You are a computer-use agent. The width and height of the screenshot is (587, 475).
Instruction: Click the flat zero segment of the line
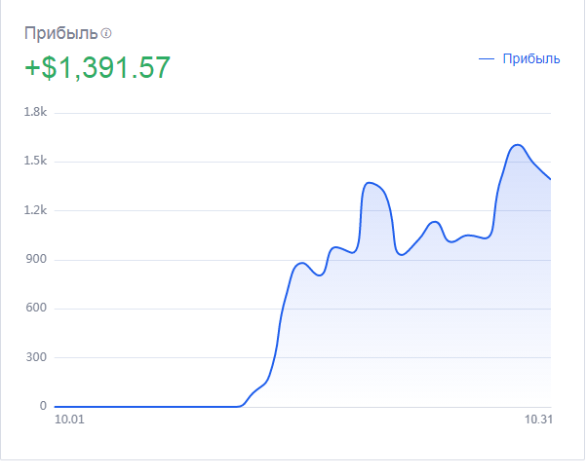point(146,406)
